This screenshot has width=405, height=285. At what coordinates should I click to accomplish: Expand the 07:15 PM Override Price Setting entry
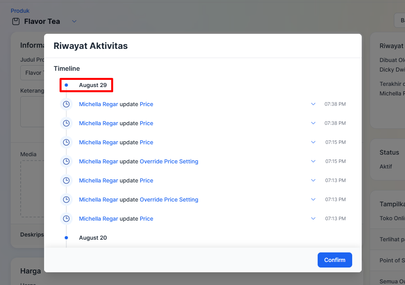tap(313, 161)
